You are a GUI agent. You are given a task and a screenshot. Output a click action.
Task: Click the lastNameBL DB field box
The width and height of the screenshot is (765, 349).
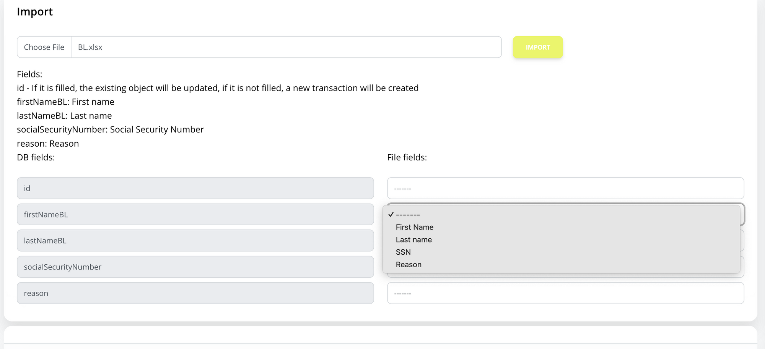tap(195, 241)
